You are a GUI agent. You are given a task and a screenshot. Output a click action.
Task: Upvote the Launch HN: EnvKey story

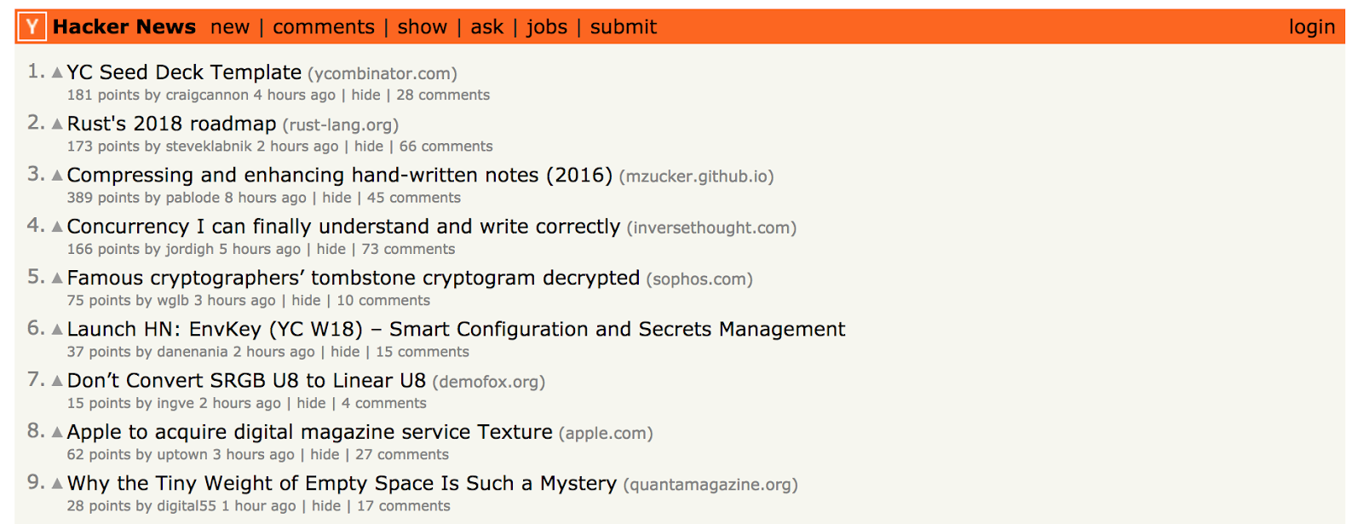57,330
